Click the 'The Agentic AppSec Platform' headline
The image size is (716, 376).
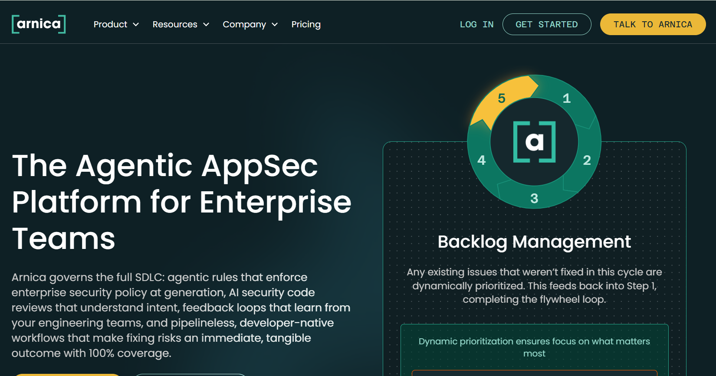coord(181,202)
